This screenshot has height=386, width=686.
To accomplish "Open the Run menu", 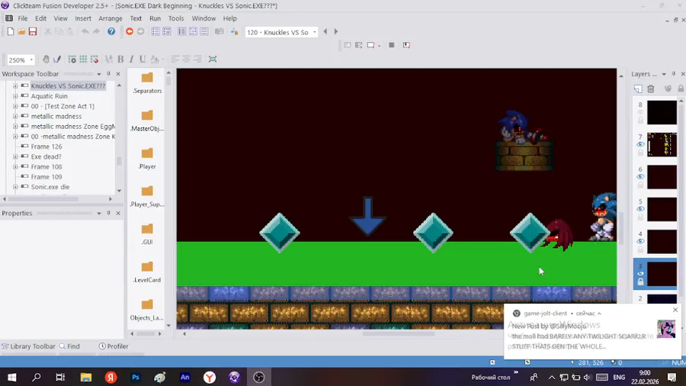I will [155, 18].
